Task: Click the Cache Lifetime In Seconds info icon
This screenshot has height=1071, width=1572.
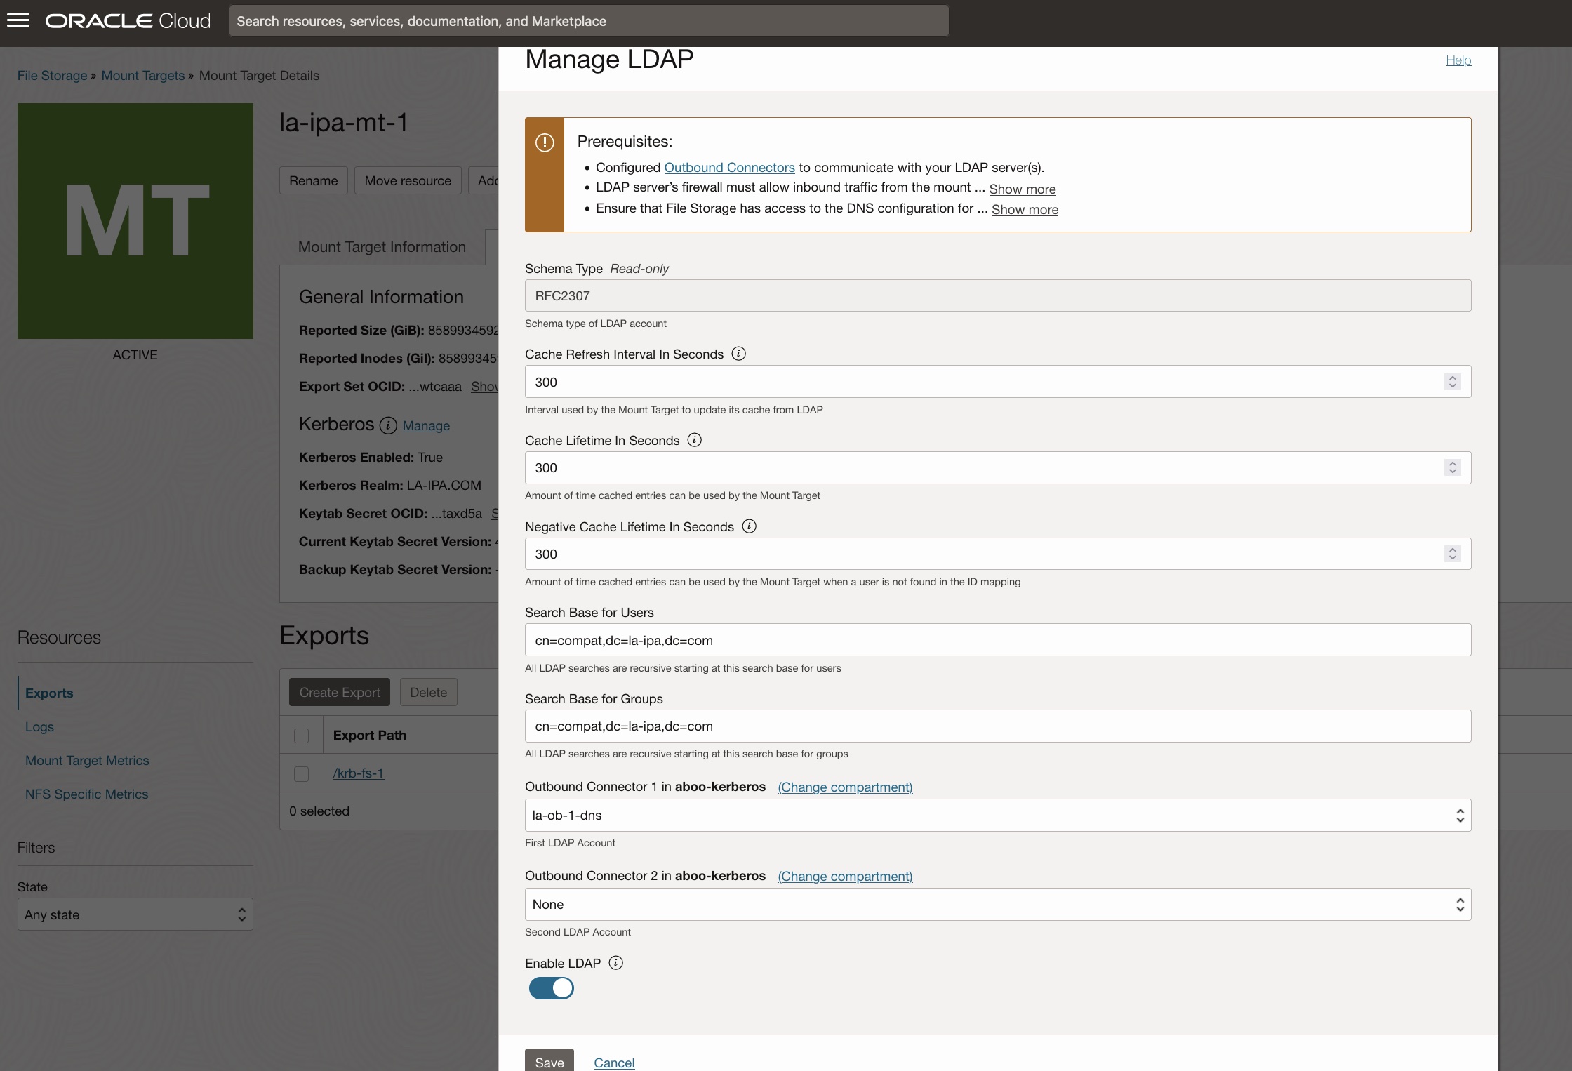Action: point(694,440)
